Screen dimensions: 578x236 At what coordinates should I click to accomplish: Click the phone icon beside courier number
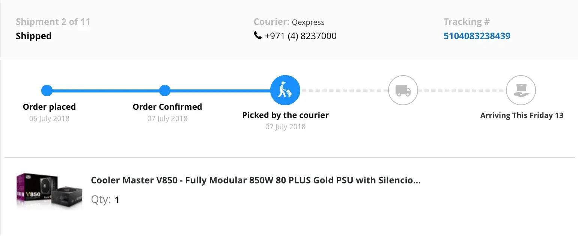[x=258, y=36]
